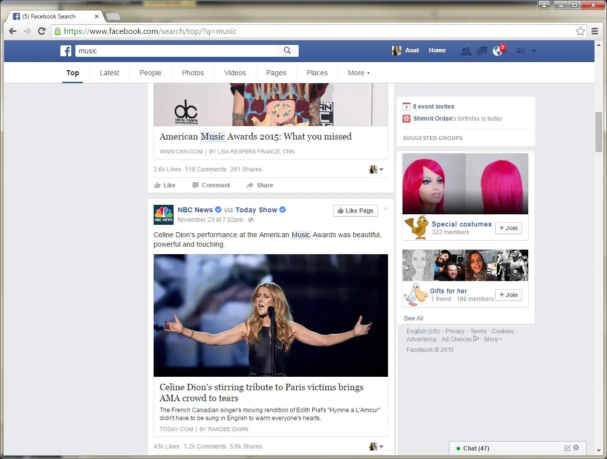
Task: View notifications via the globe icon
Action: pos(497,51)
